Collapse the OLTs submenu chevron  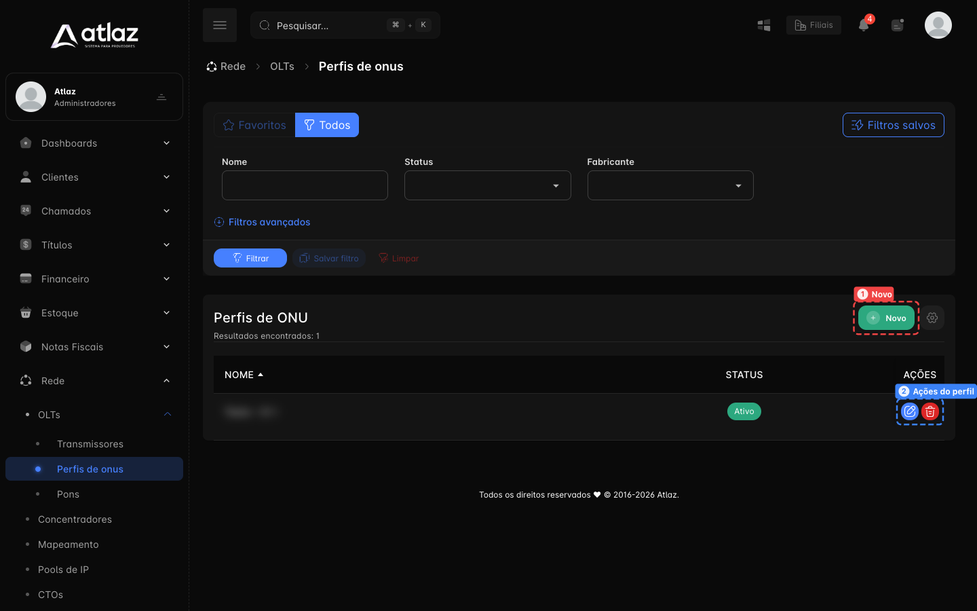(168, 415)
